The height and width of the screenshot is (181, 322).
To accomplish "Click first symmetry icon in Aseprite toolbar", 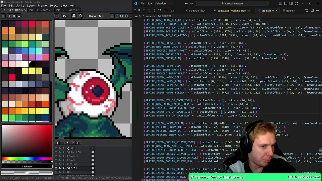I will point(112,16).
